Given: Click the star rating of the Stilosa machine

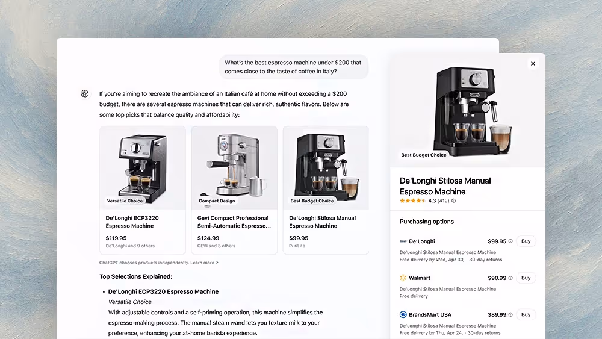Looking at the screenshot, I should point(412,201).
